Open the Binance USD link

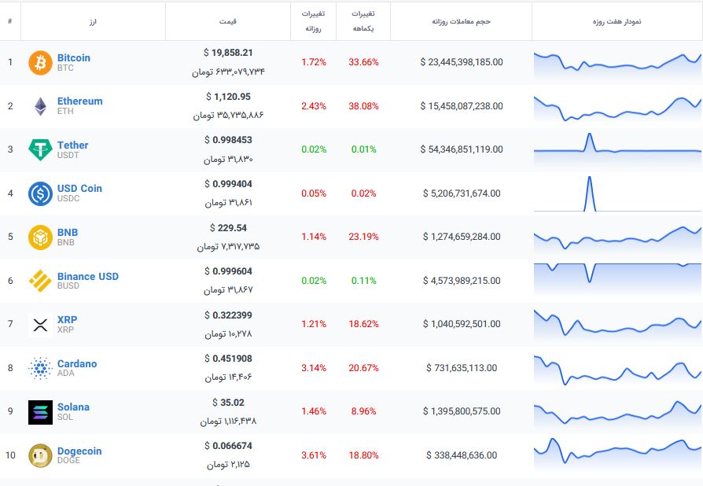click(88, 276)
